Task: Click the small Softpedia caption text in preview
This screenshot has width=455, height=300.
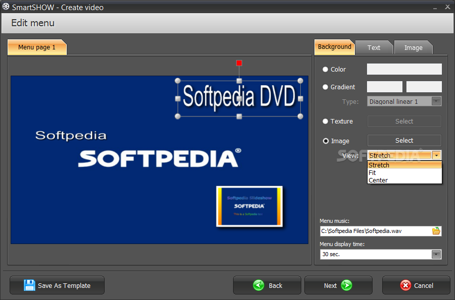Action: click(71, 136)
